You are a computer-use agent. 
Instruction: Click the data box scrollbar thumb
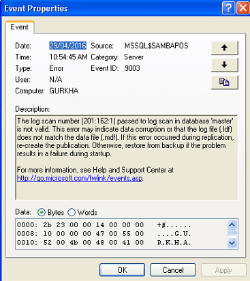232,233
